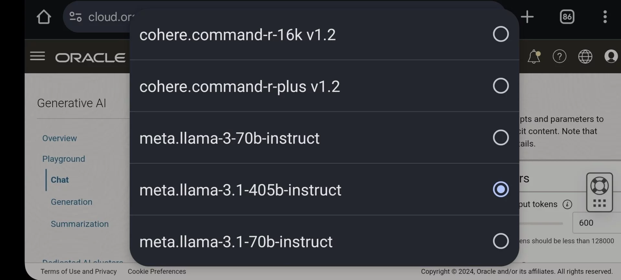Screen dimensions: 621x280
Task: Choose meta.llama-3.1-70b-instruct model option
Action: tap(324, 241)
